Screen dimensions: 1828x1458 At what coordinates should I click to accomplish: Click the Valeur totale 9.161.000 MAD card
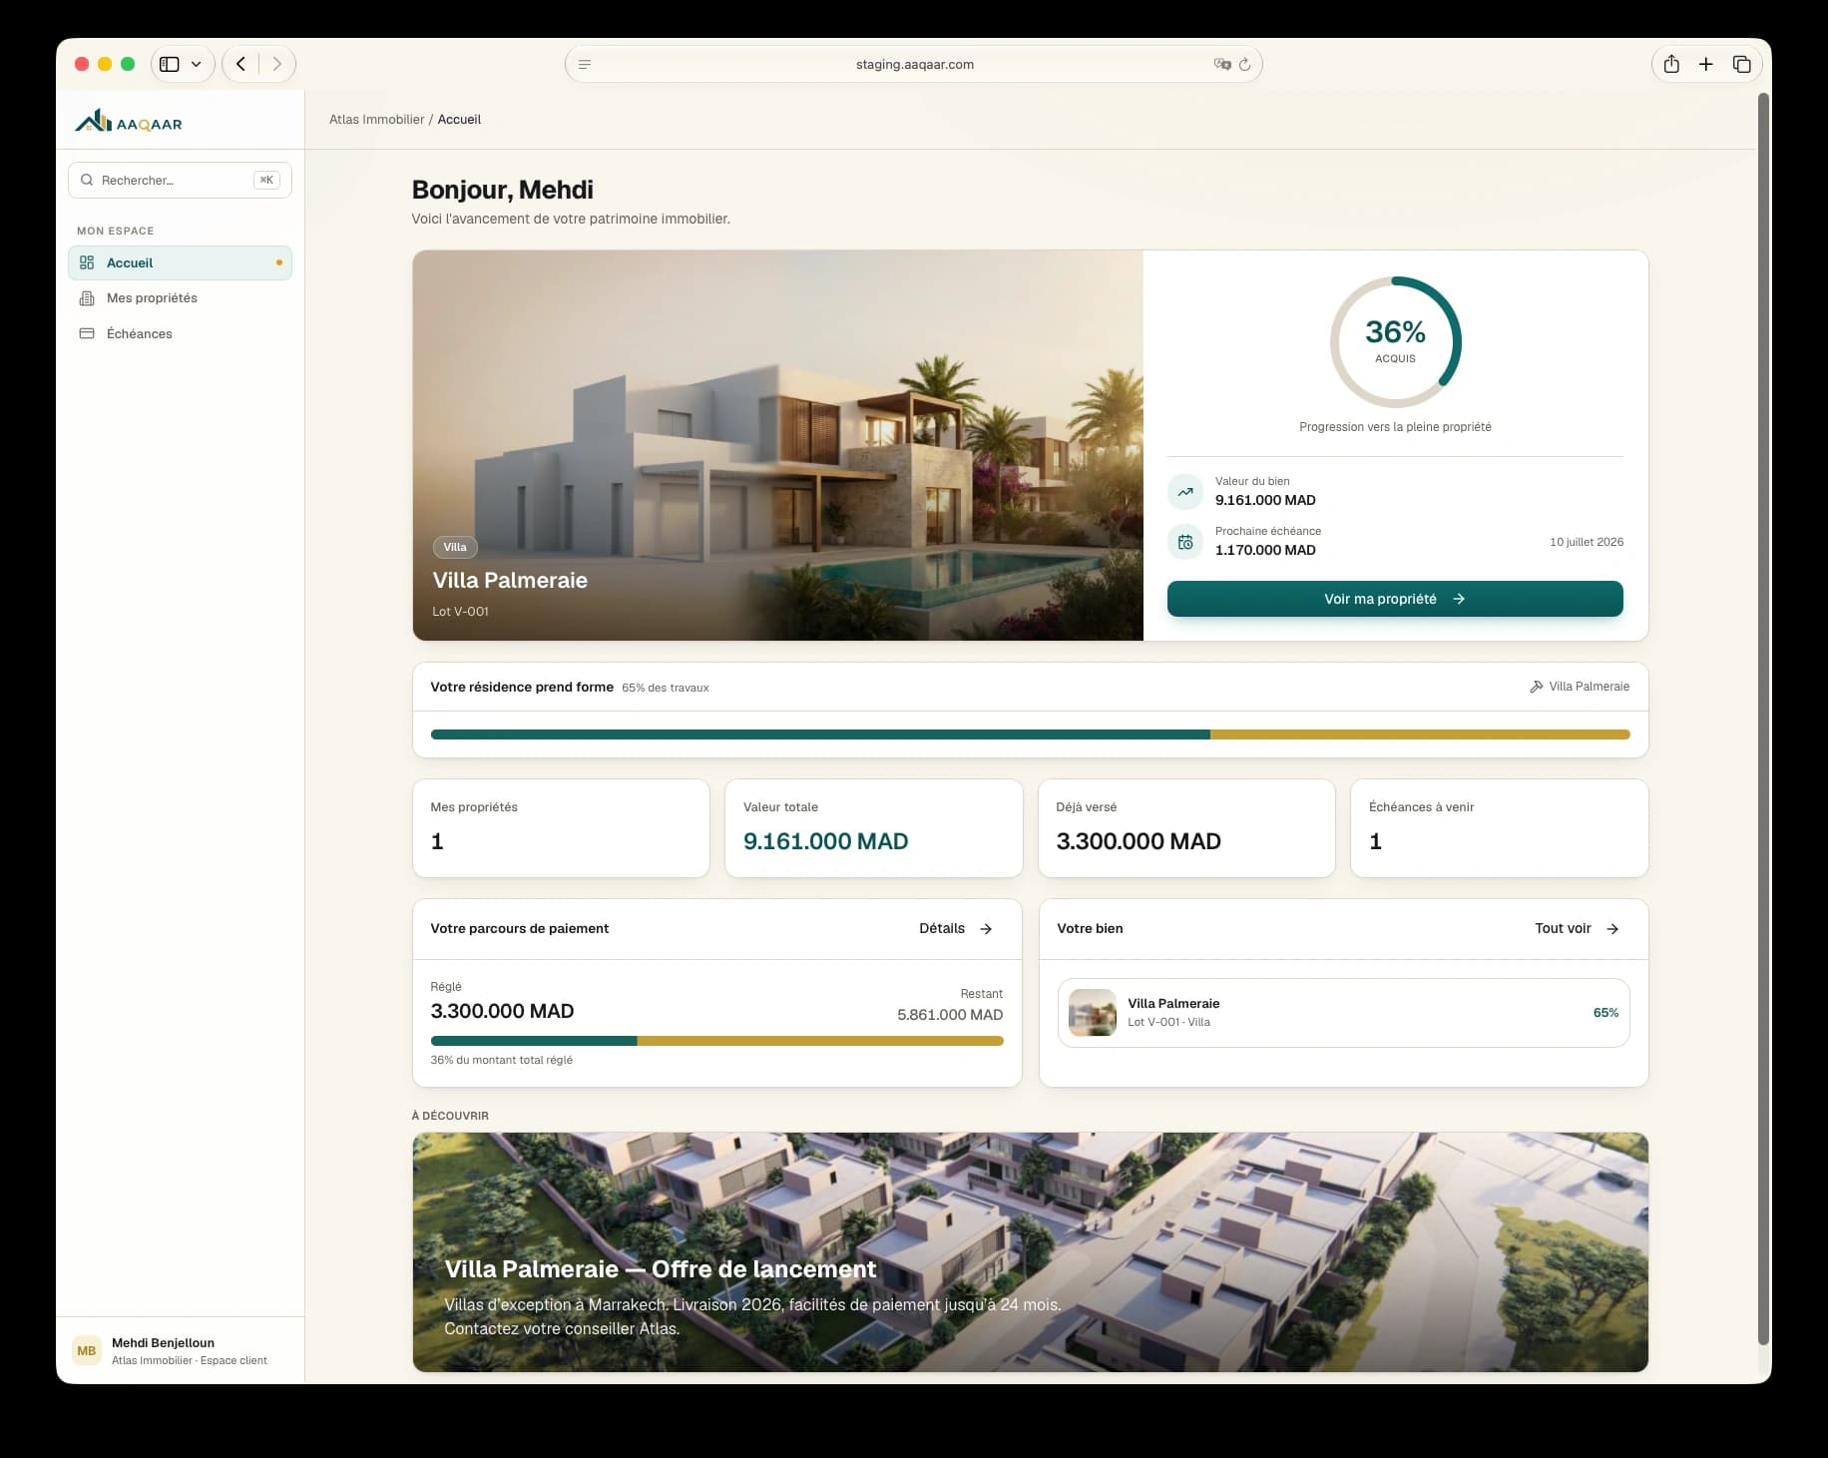click(x=873, y=828)
